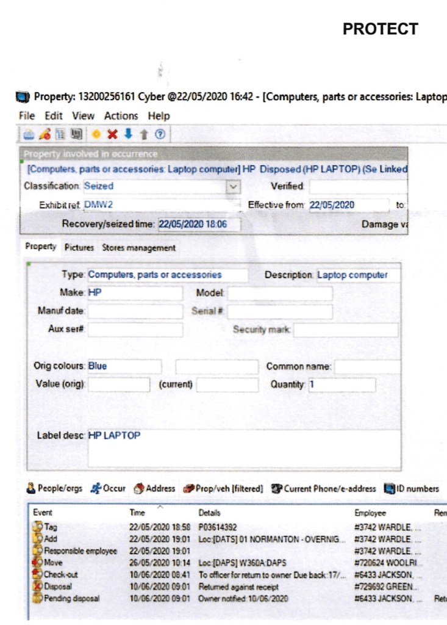Sort the events list by Time column

pos(137,513)
